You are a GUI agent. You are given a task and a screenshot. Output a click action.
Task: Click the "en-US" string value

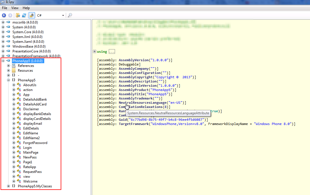(175, 103)
